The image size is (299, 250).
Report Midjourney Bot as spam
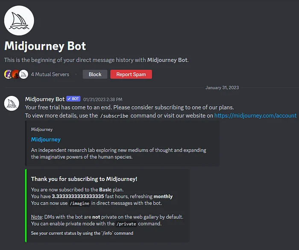(131, 75)
